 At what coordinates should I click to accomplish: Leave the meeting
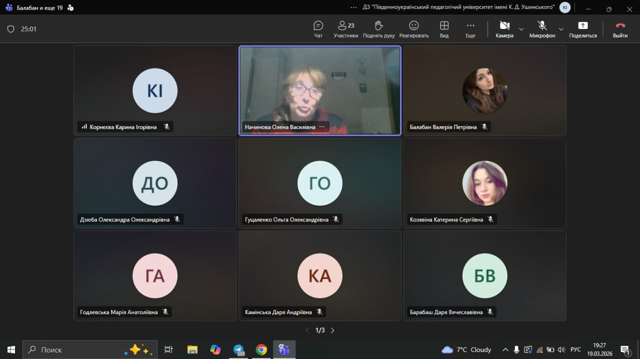click(x=620, y=29)
